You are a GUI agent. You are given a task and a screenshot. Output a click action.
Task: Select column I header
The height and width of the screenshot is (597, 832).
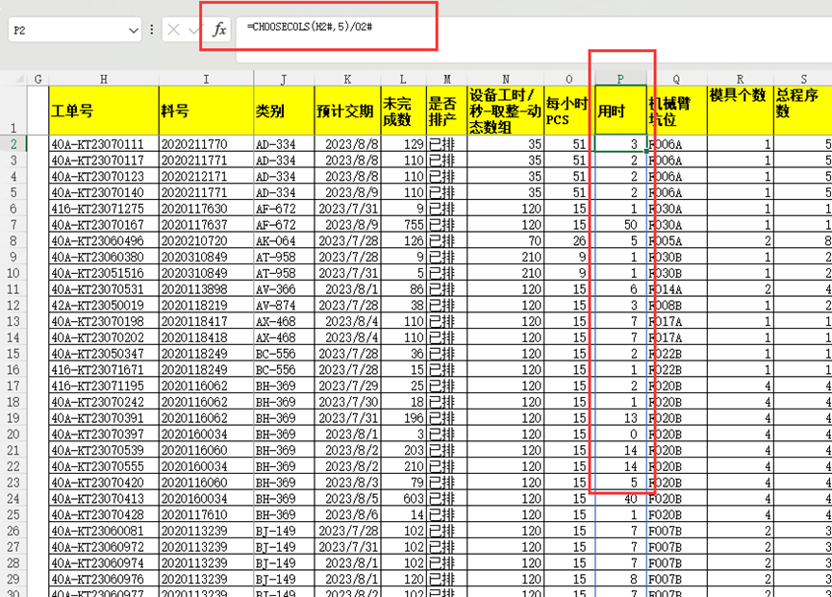coord(206,79)
